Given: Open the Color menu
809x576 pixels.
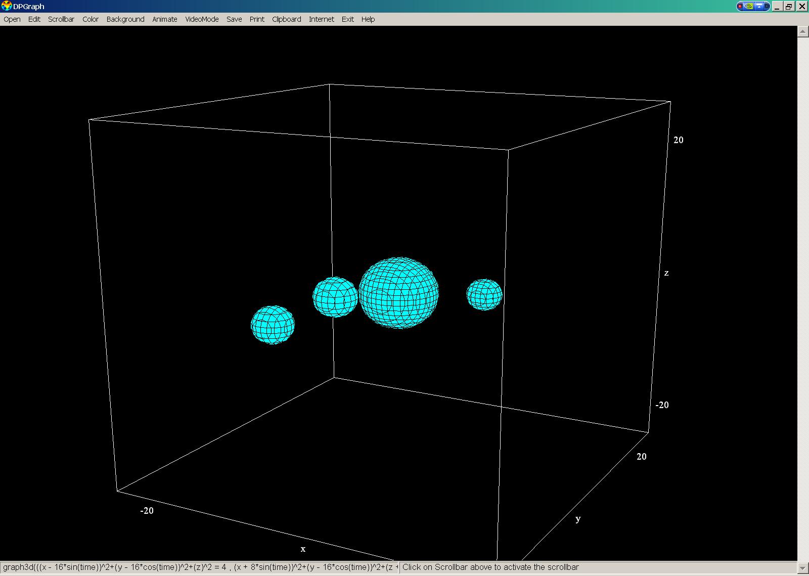Looking at the screenshot, I should coord(91,19).
